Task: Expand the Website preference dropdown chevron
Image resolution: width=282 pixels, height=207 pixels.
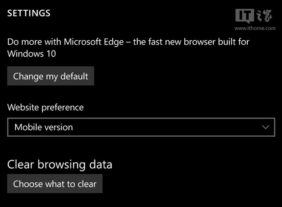Action: click(266, 127)
